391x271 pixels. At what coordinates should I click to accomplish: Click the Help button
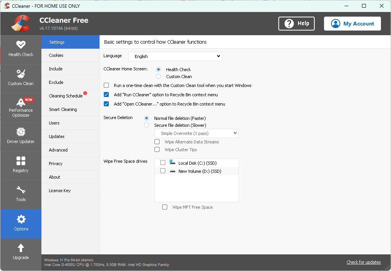click(297, 24)
